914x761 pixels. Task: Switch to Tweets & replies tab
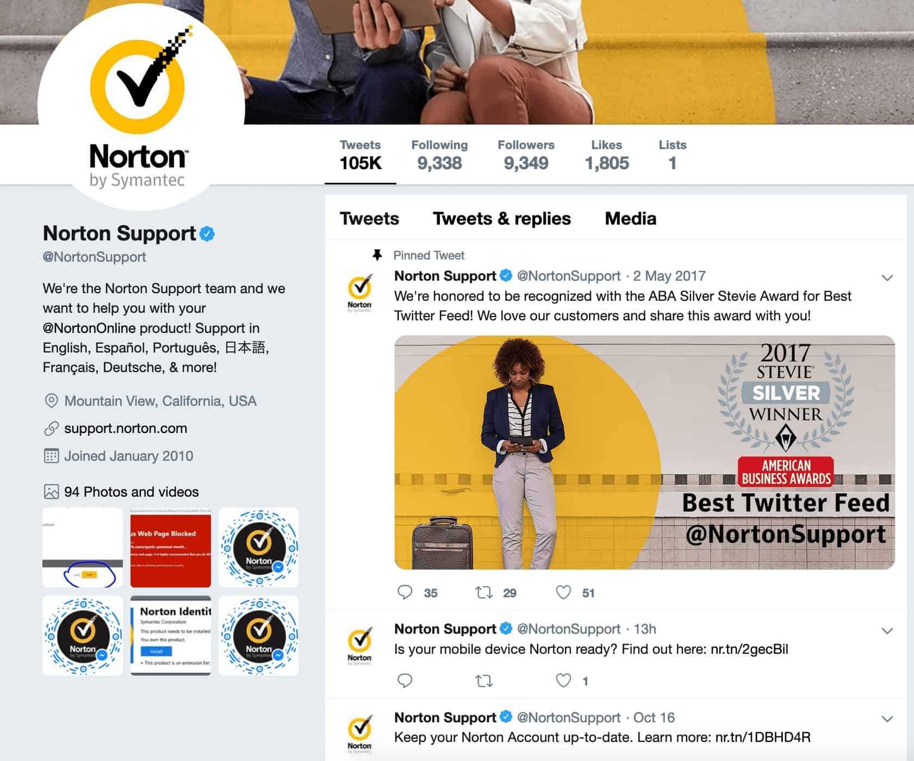point(502,219)
